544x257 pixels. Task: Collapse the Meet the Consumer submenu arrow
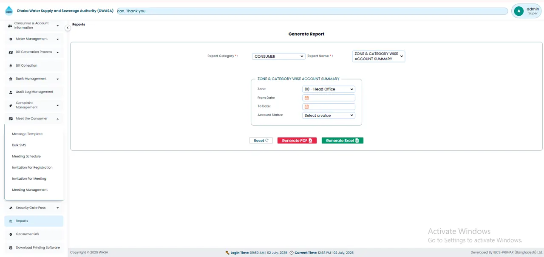tap(58, 119)
